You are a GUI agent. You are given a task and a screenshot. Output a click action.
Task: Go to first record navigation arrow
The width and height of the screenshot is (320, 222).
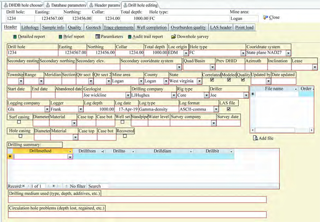tap(23, 186)
